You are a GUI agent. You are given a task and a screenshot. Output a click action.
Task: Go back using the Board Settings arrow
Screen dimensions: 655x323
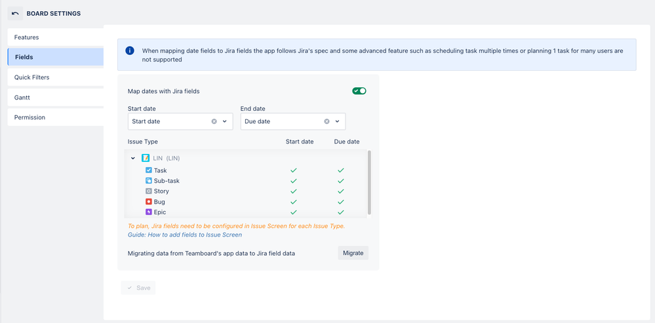click(15, 13)
